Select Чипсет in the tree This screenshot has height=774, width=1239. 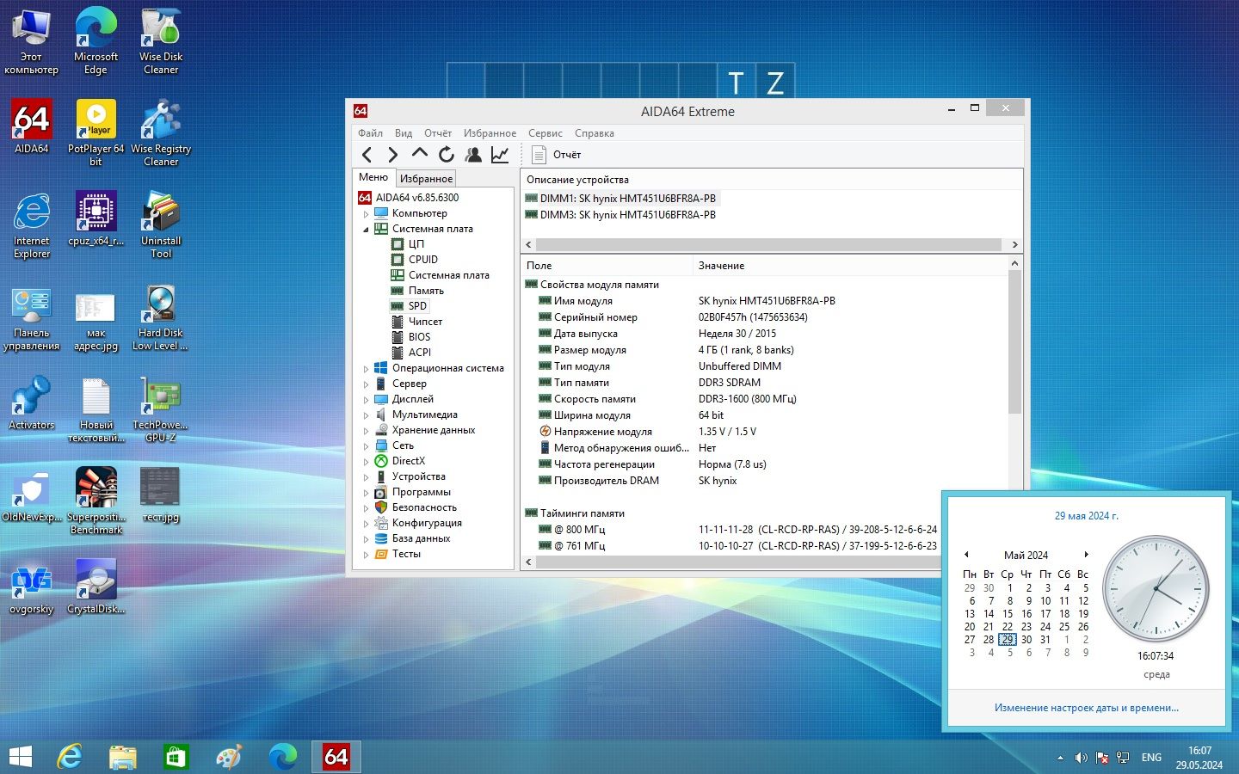tap(425, 322)
